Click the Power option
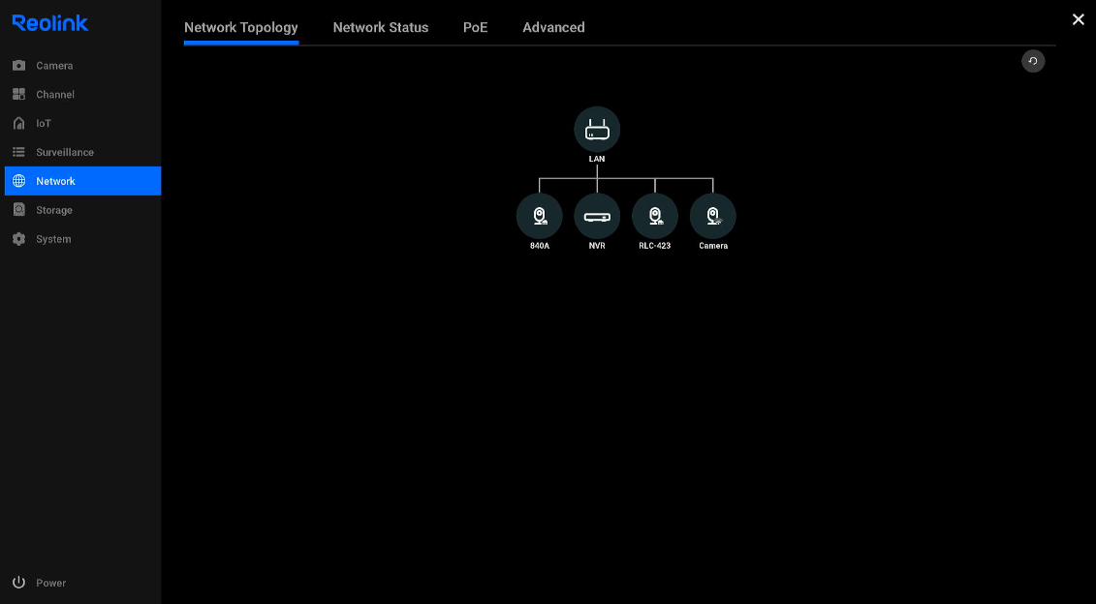Image resolution: width=1096 pixels, height=604 pixels. coord(41,583)
